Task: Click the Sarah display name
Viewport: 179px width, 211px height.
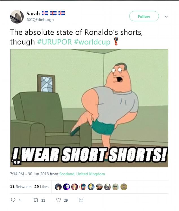Action: tap(33, 14)
